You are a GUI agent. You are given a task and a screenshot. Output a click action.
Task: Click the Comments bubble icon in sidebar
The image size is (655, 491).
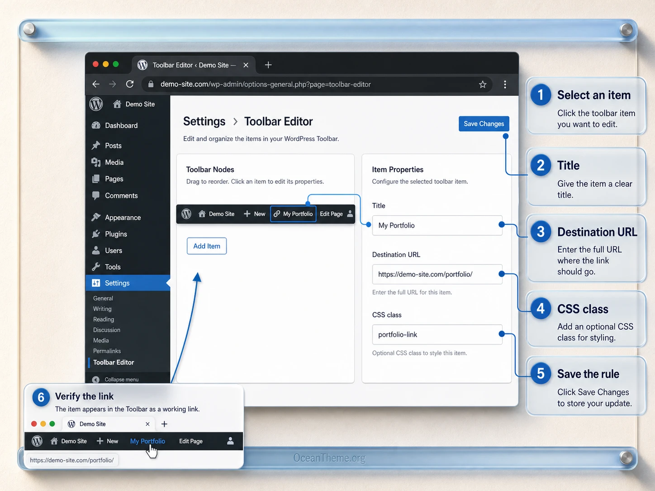tap(96, 196)
